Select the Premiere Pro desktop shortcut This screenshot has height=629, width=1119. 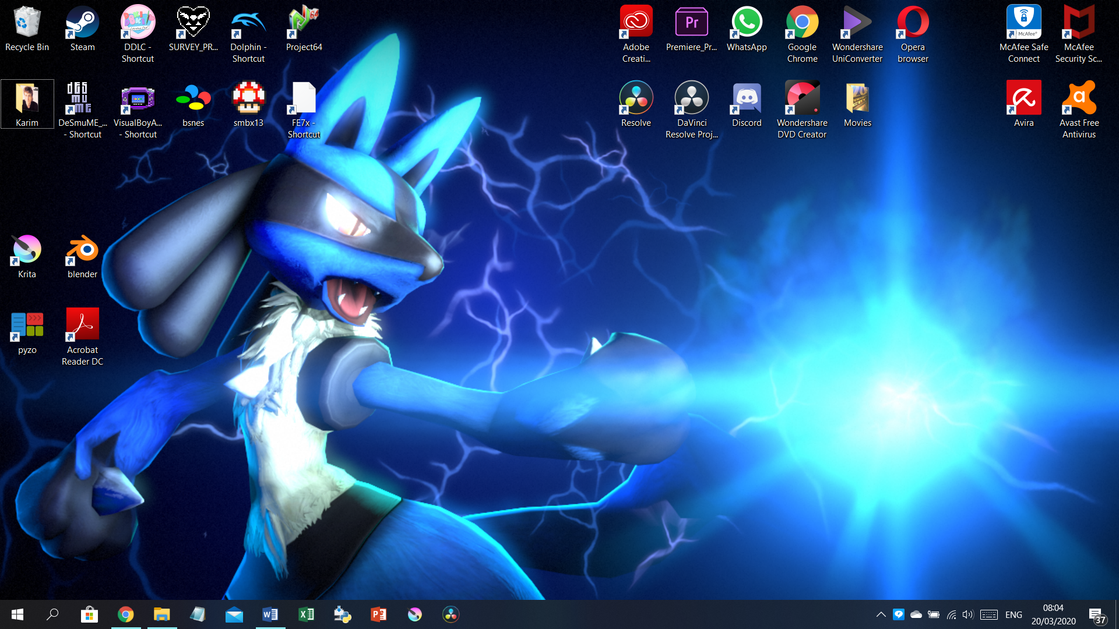(x=691, y=29)
